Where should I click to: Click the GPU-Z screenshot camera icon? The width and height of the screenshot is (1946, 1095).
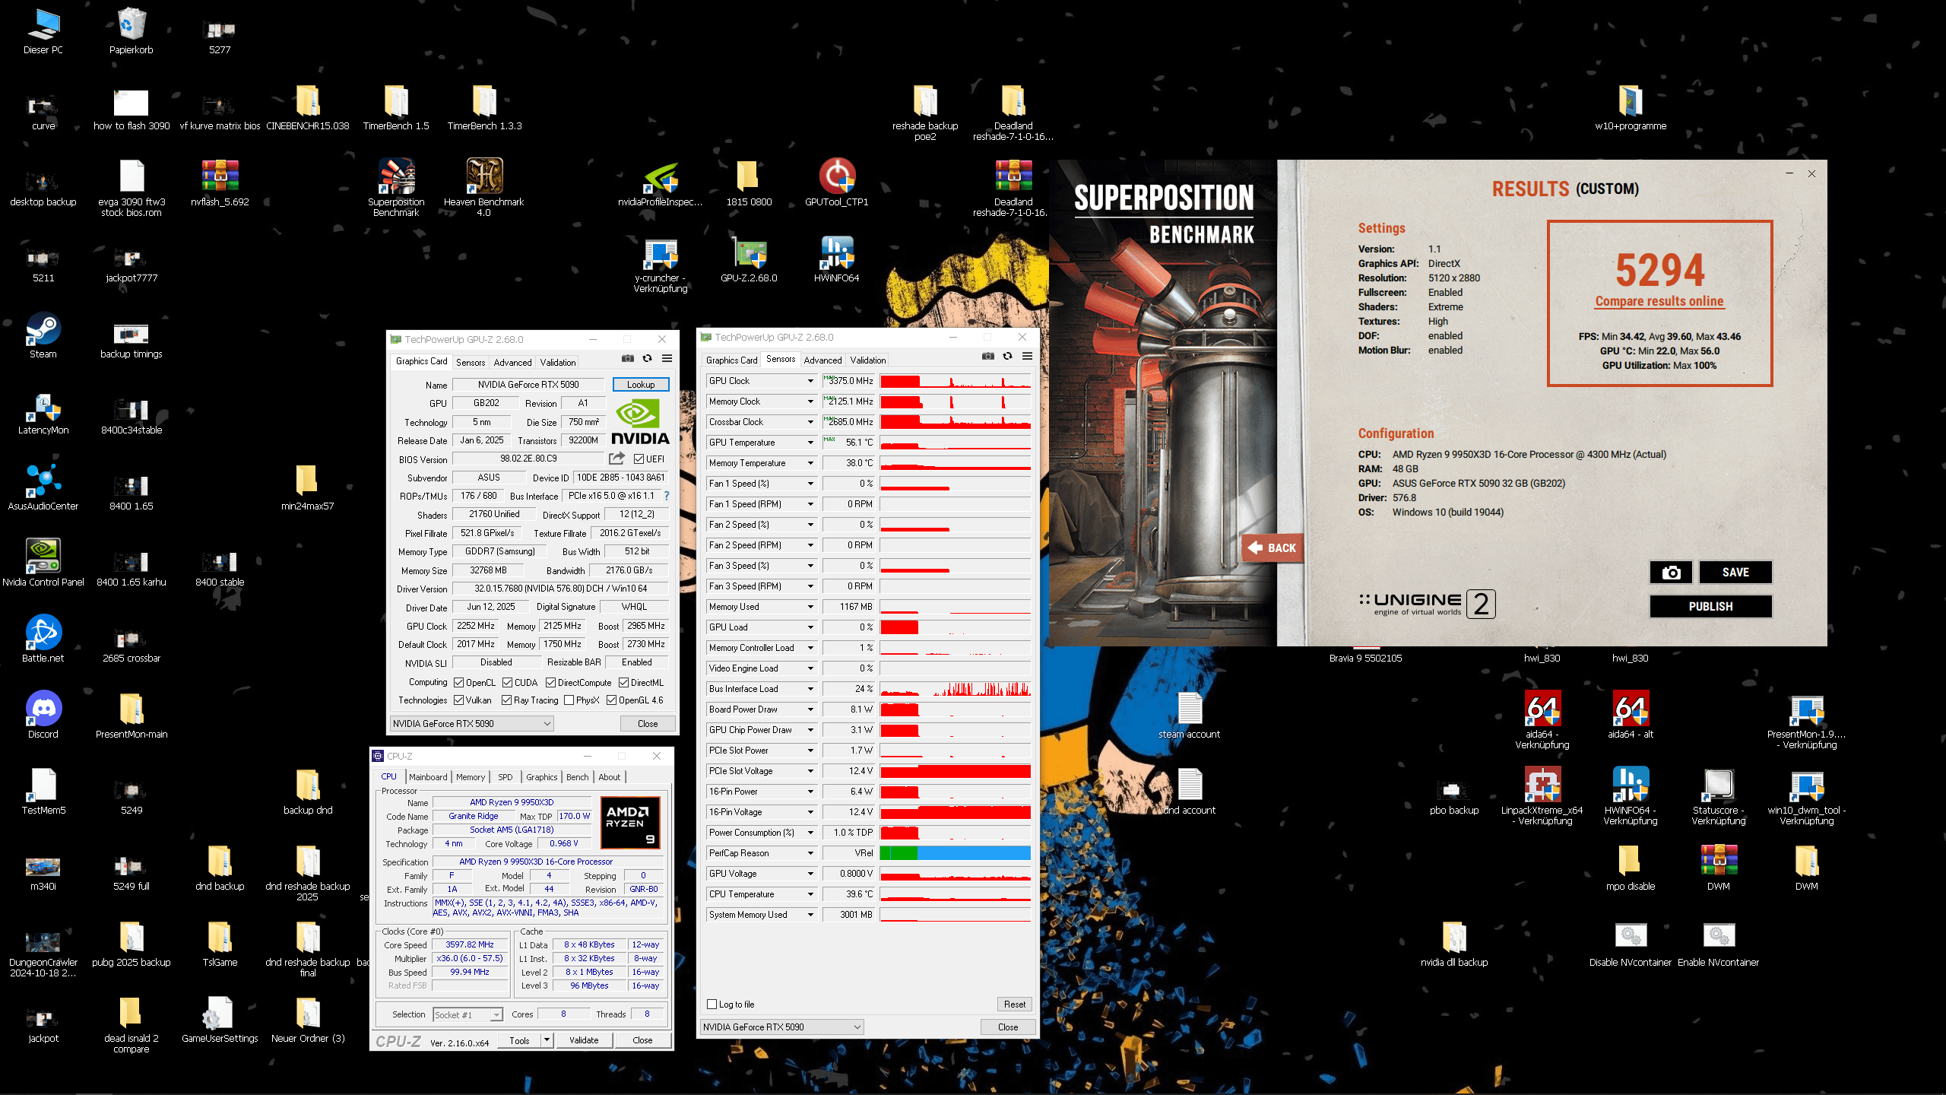pos(627,358)
